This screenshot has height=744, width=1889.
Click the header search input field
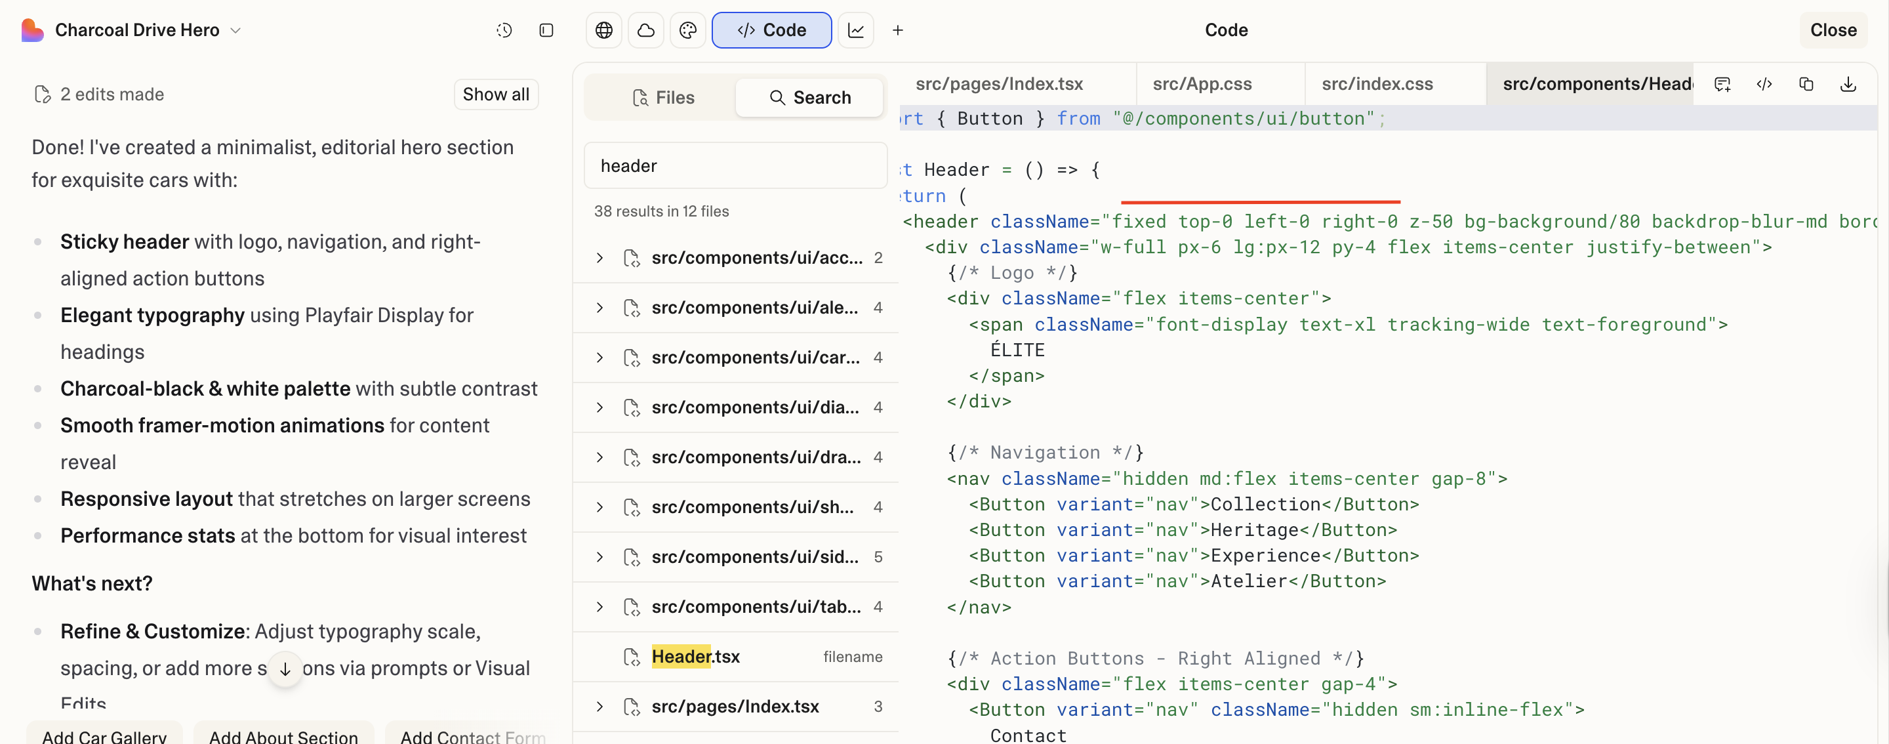[x=735, y=166]
